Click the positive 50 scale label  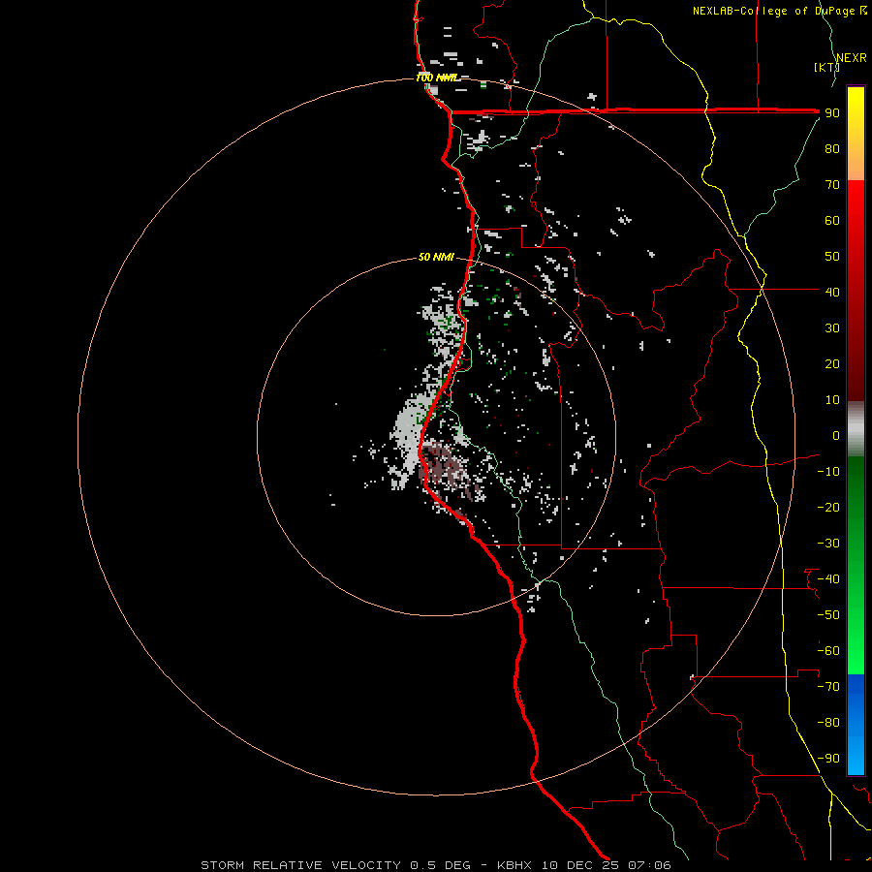[832, 257]
